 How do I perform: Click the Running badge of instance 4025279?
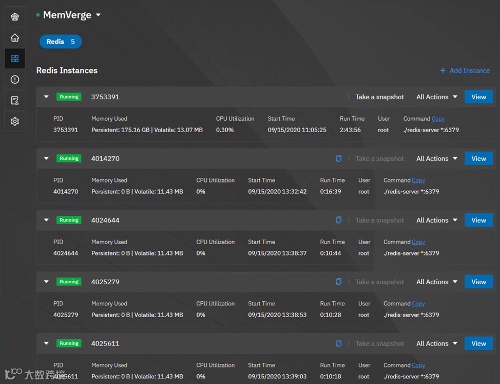coord(69,282)
